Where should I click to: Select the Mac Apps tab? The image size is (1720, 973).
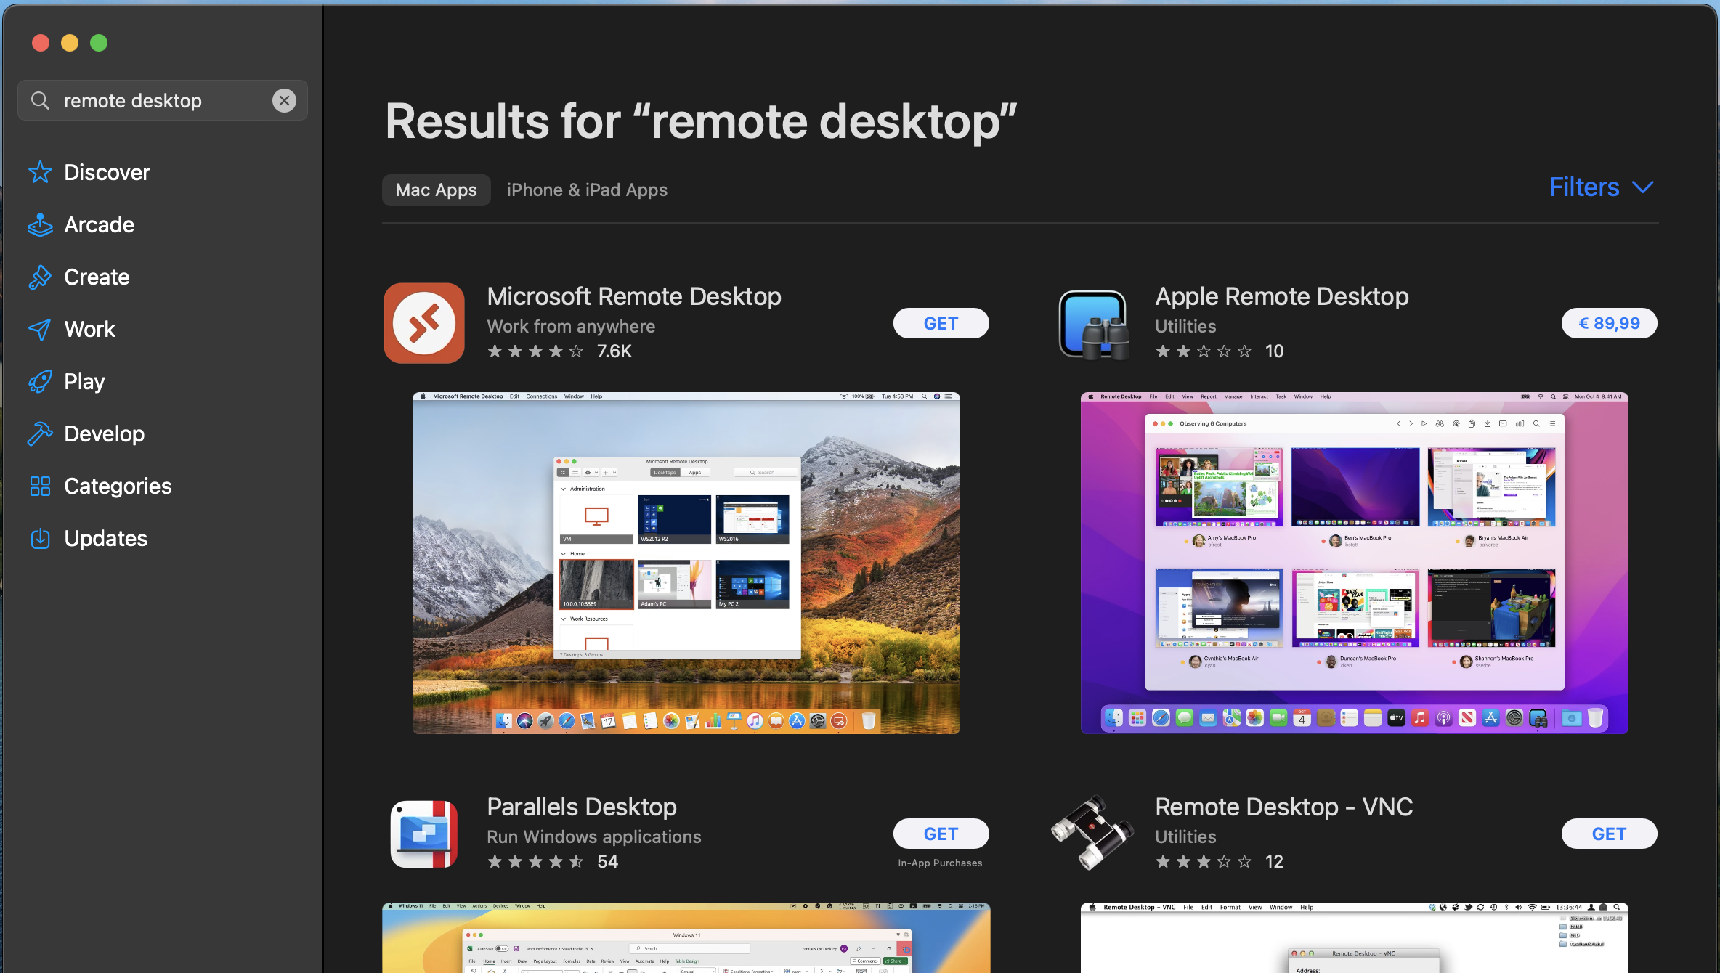(x=435, y=190)
